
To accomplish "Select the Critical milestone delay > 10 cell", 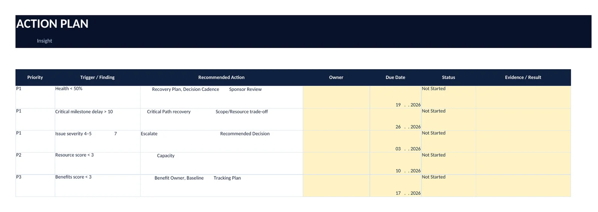I will 98,120.
